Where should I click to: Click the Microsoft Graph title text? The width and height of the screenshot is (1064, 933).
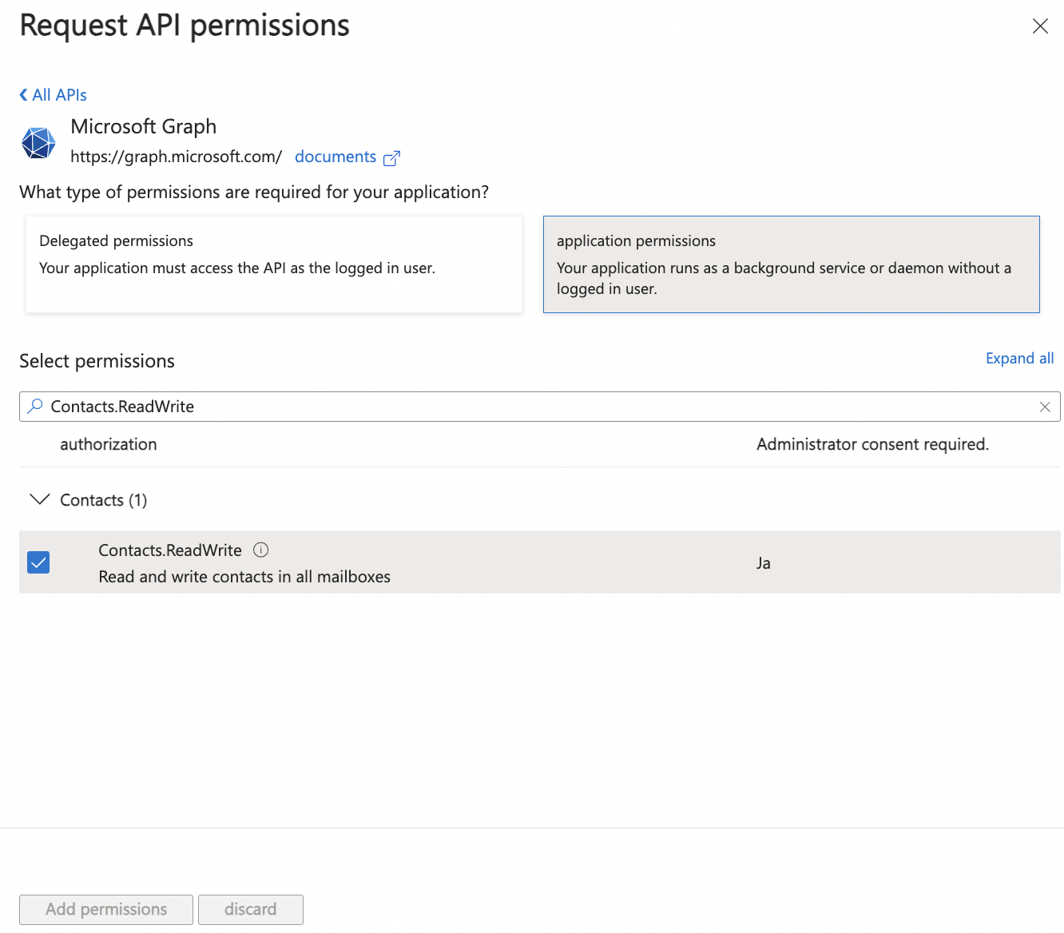144,127
